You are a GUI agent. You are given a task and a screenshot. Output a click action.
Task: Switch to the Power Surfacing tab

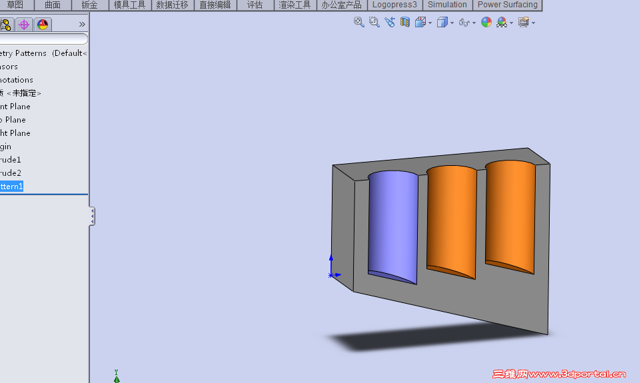pyautogui.click(x=507, y=5)
